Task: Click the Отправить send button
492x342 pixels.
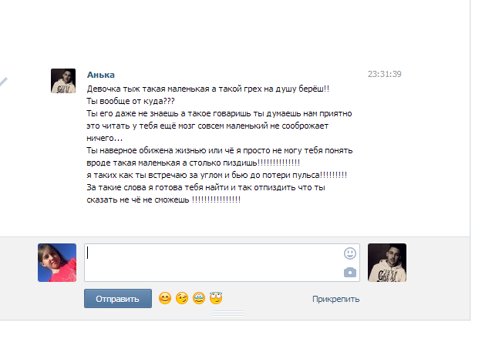Action: [118, 298]
